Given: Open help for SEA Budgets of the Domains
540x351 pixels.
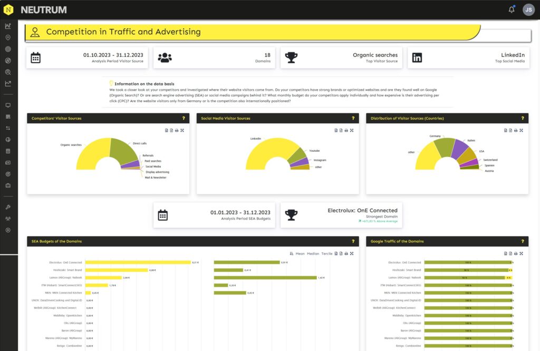Looking at the screenshot, I should tap(353, 241).
